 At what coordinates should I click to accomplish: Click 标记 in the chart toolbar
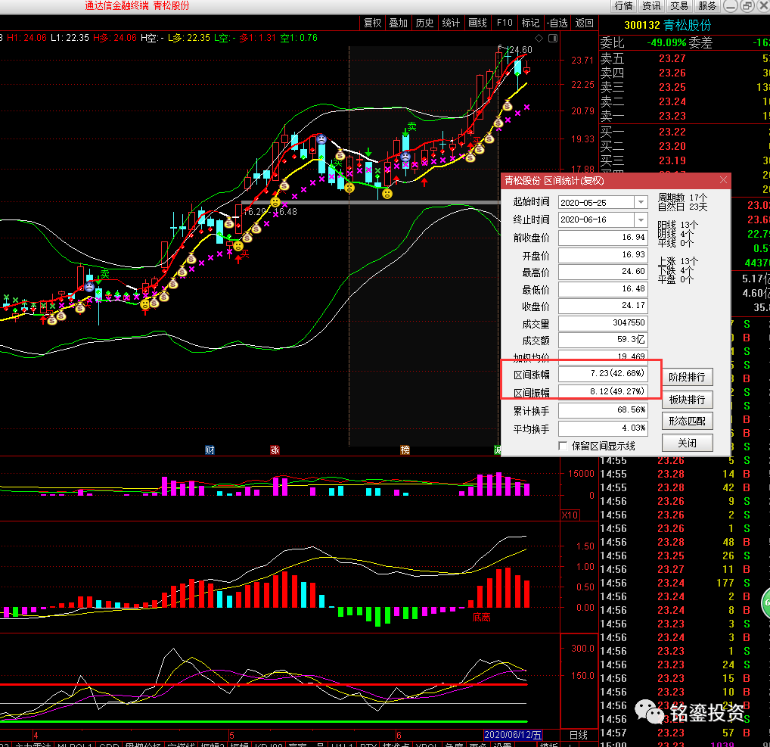point(530,23)
